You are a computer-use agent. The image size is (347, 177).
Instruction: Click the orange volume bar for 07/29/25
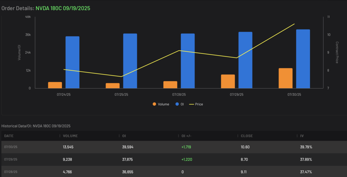(x=228, y=82)
